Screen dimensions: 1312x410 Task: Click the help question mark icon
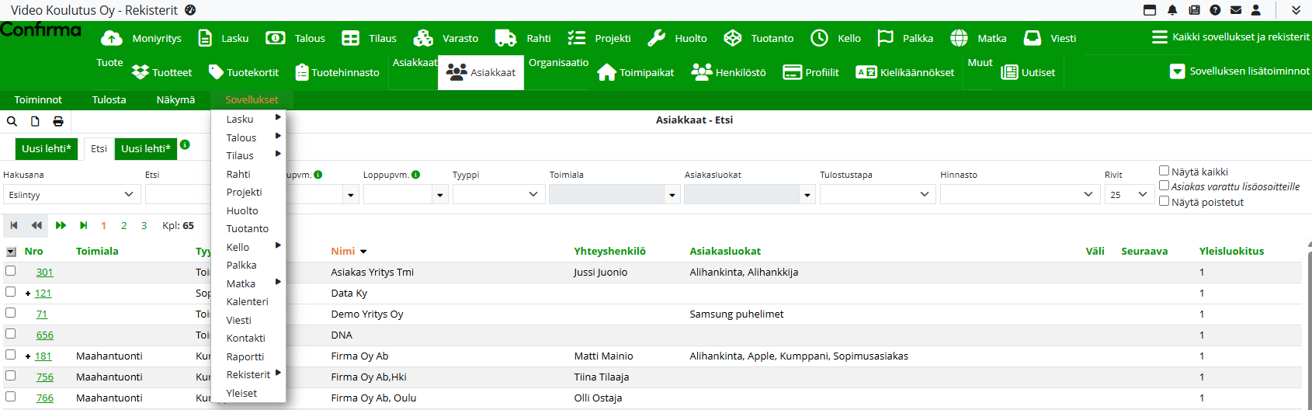[x=1215, y=10]
